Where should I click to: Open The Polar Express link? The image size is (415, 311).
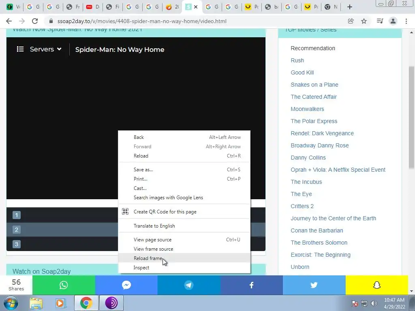(314, 121)
